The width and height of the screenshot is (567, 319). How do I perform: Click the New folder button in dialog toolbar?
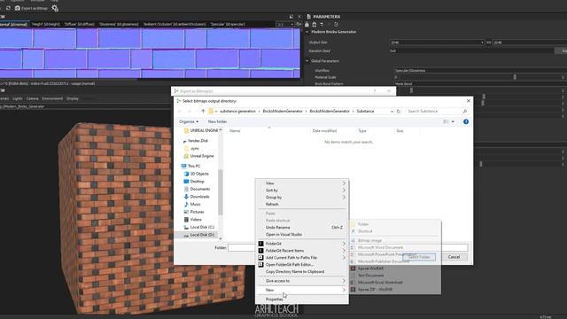pos(217,121)
